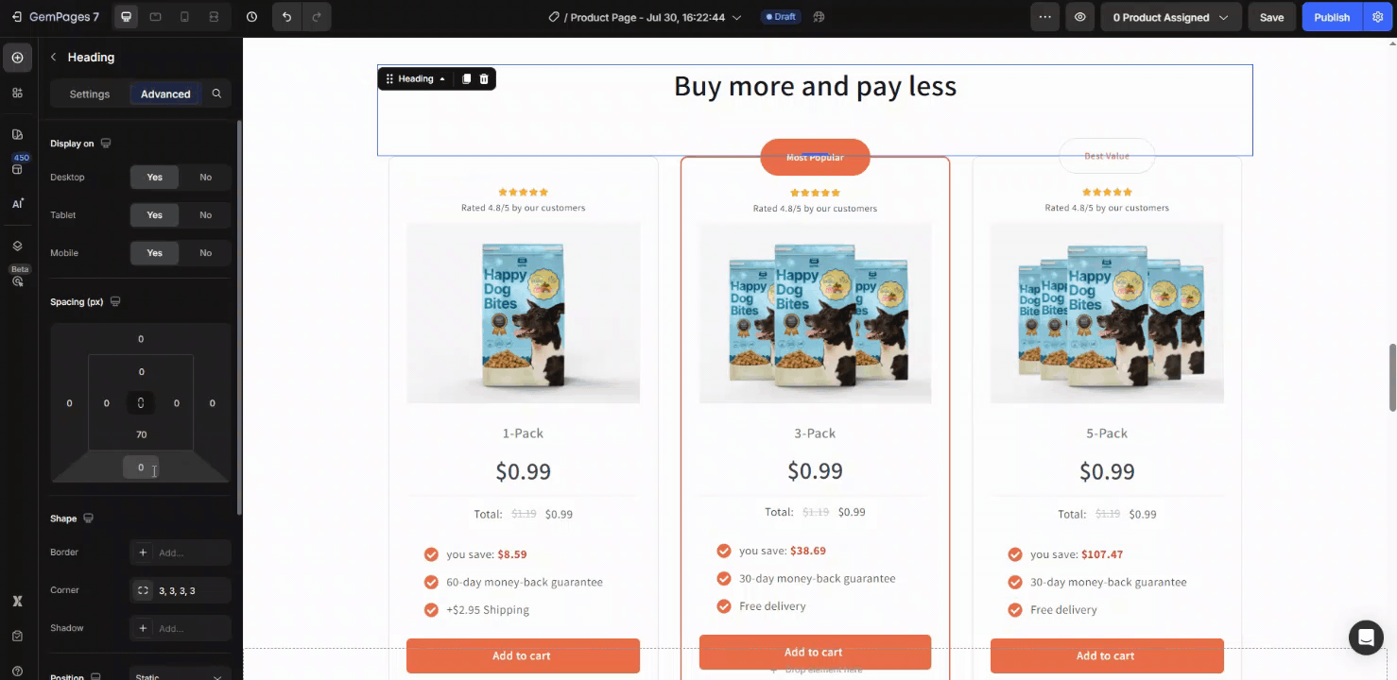Switch to the Settings tab
This screenshot has width=1397, height=680.
(x=90, y=94)
